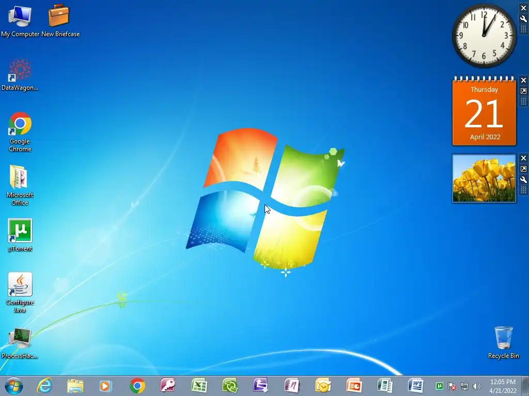Open Microsoft OneNote from the taskbar
The height and width of the screenshot is (396, 529).
[x=292, y=386]
